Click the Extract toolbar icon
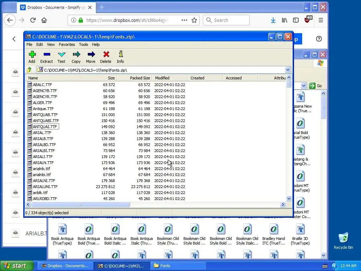This screenshot has width=361, height=271. point(47,57)
